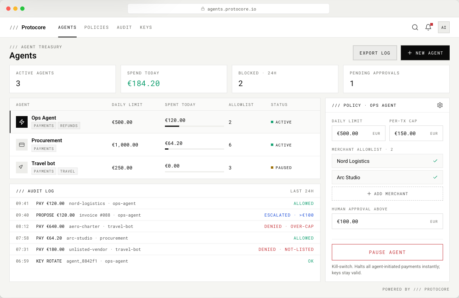Click the Paused status of Travel bot
Image resolution: width=459 pixels, height=298 pixels.
point(281,168)
